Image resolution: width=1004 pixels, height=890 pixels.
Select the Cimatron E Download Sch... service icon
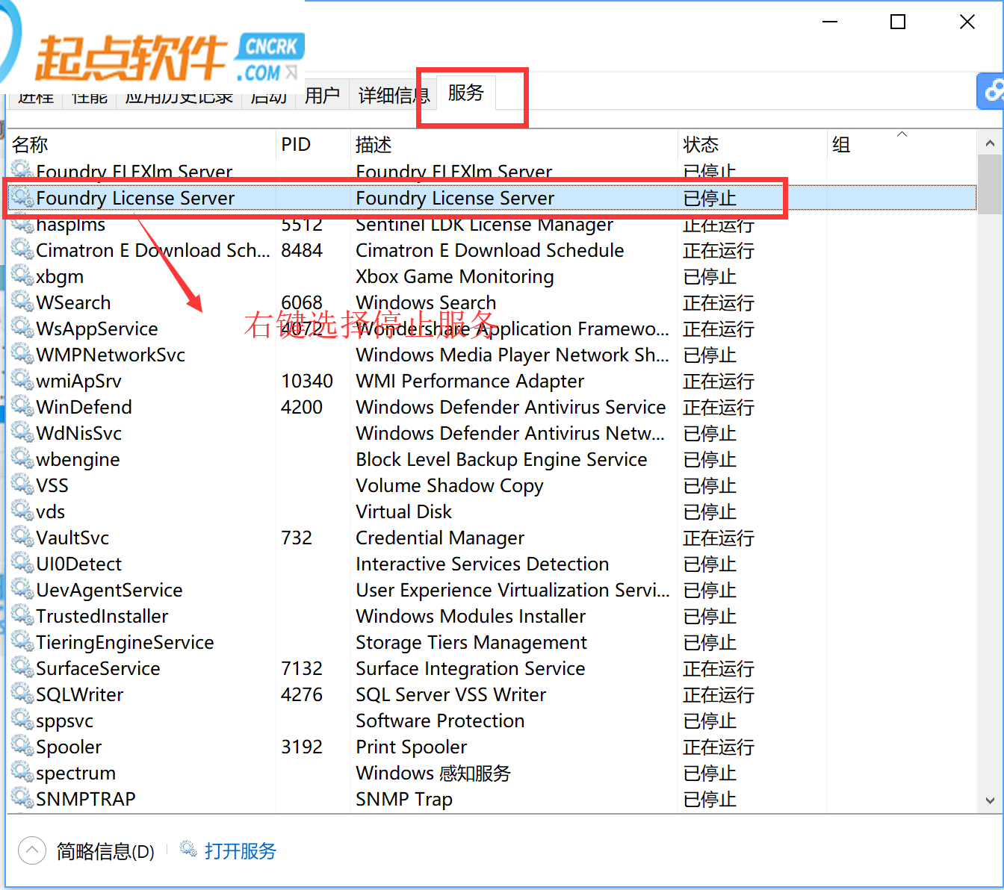(x=22, y=249)
